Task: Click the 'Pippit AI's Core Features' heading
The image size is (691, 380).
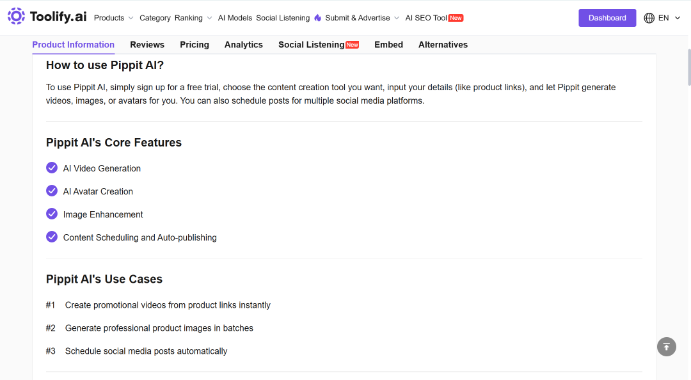Action: [x=114, y=143]
